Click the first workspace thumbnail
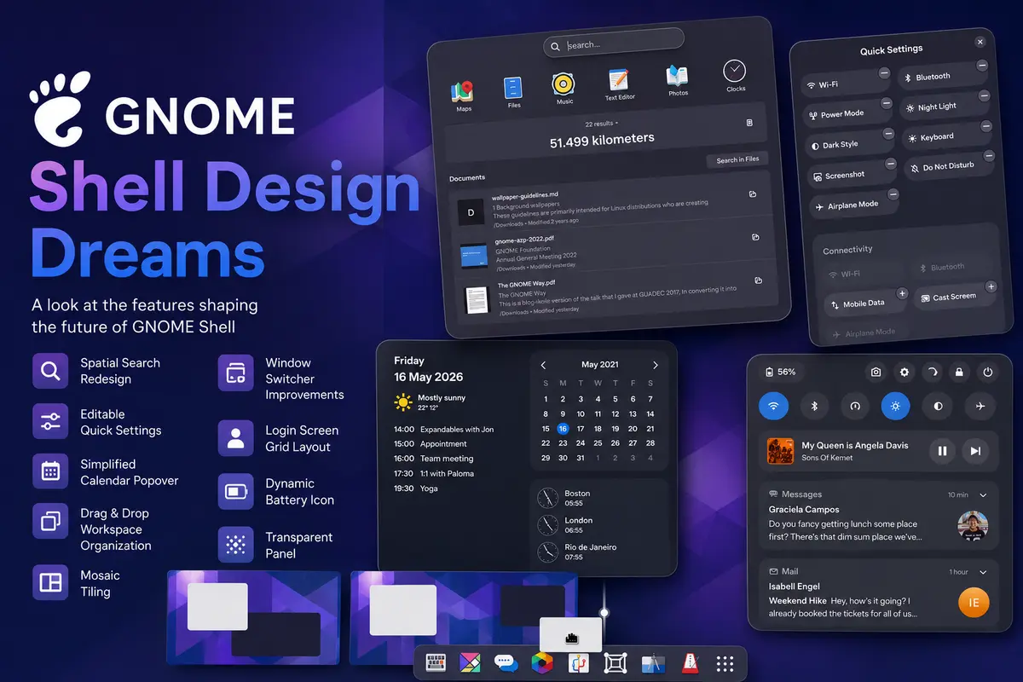1023x682 pixels. [254, 617]
